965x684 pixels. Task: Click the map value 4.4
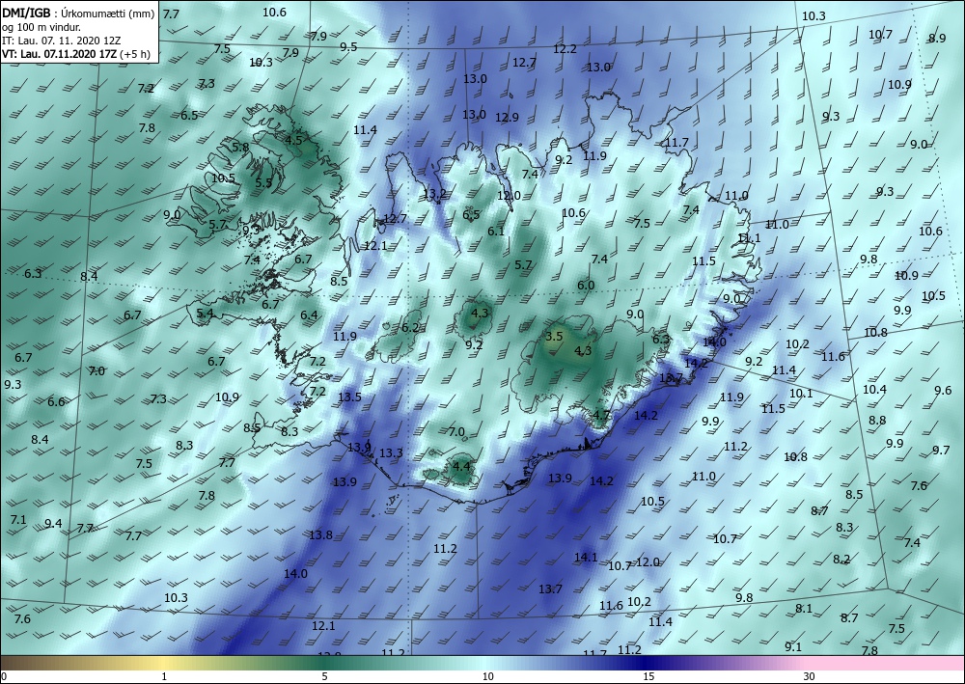coord(461,466)
